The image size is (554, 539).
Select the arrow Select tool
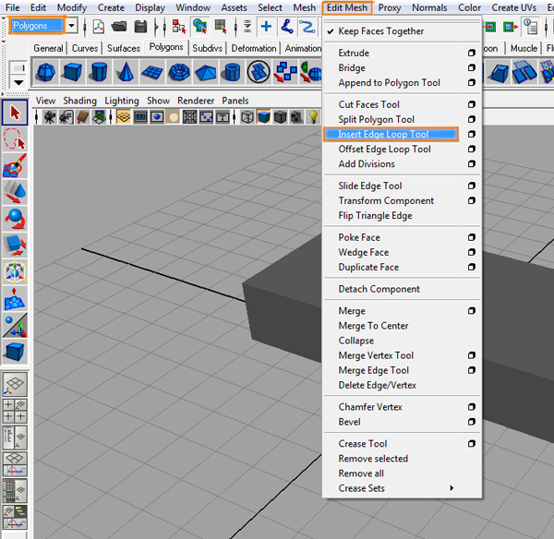[x=15, y=113]
